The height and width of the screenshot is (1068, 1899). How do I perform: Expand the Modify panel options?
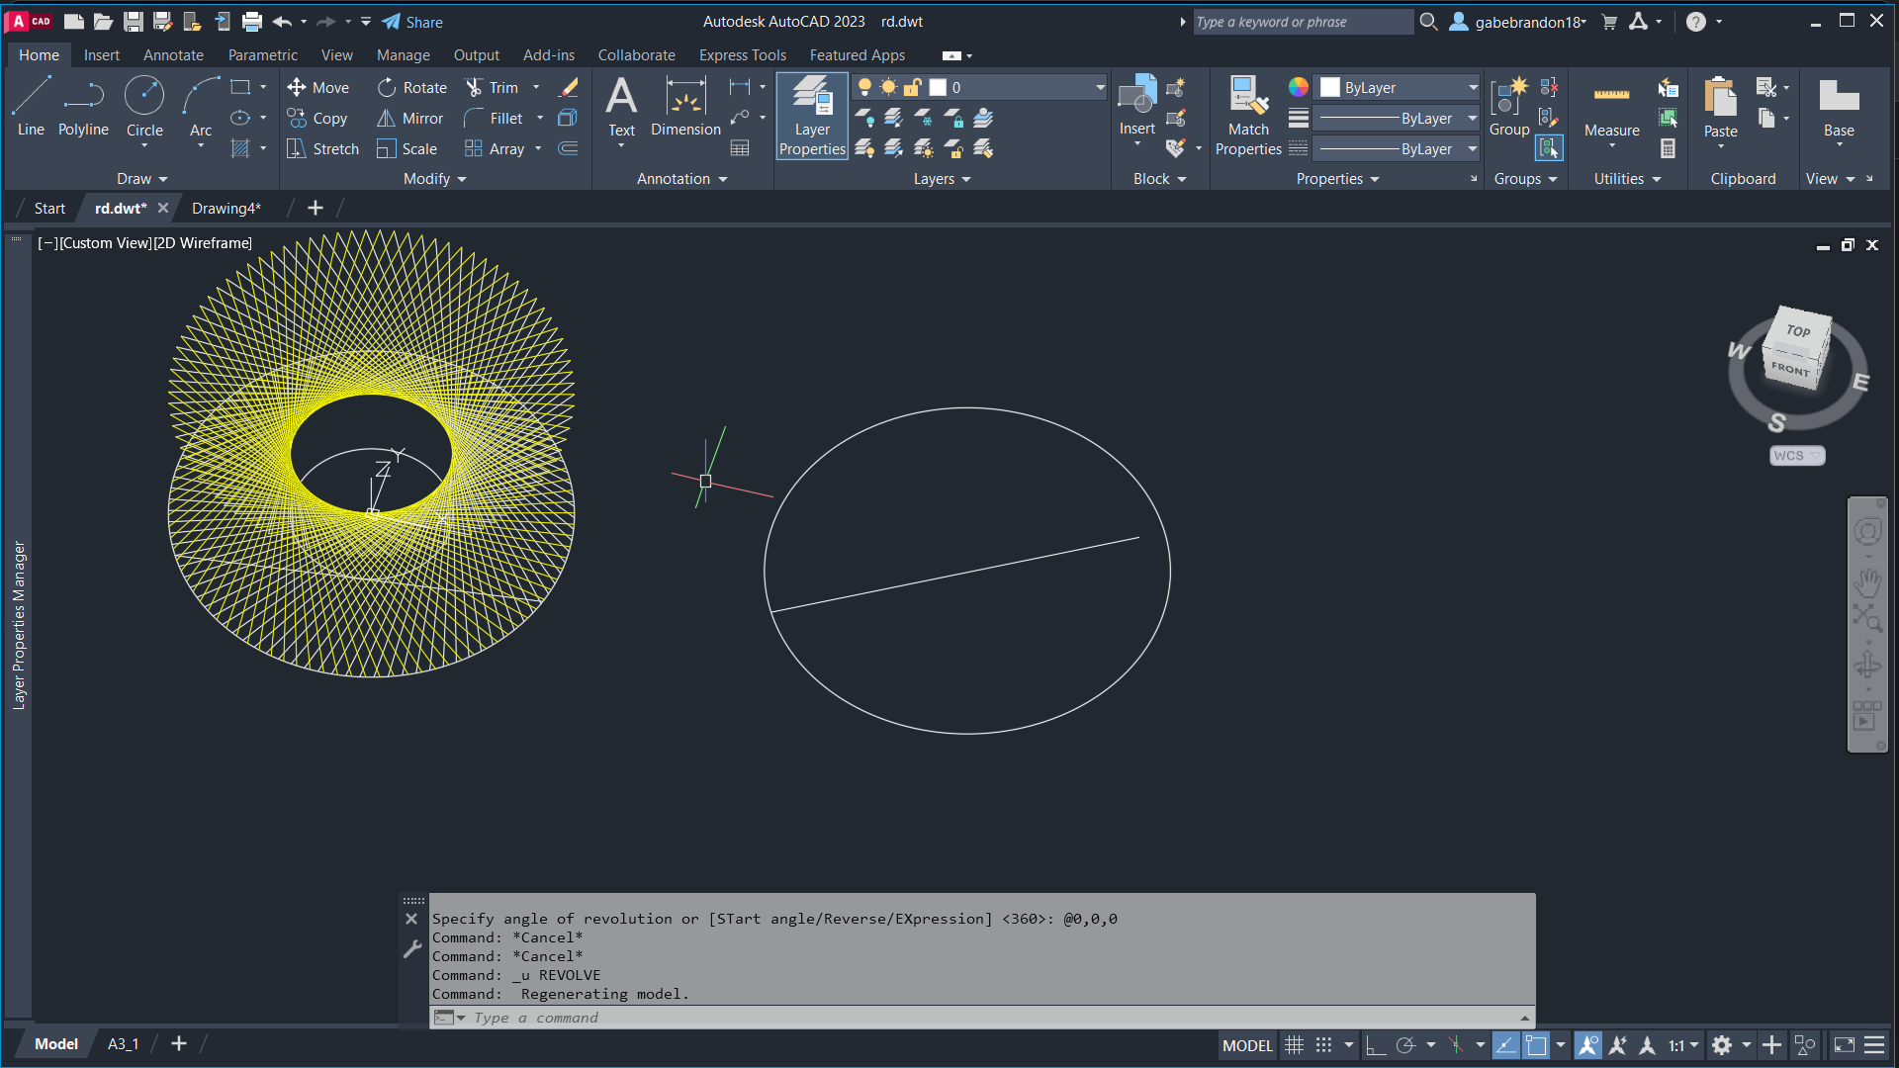coord(435,179)
